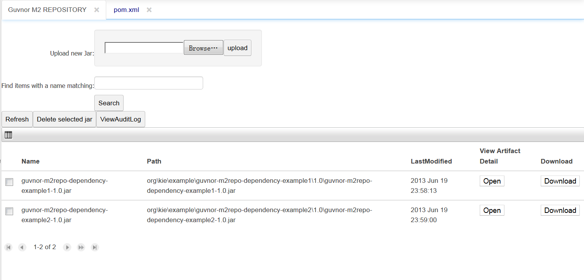Go to previous page of results
Screen dimensions: 584x280
[x=22, y=247]
